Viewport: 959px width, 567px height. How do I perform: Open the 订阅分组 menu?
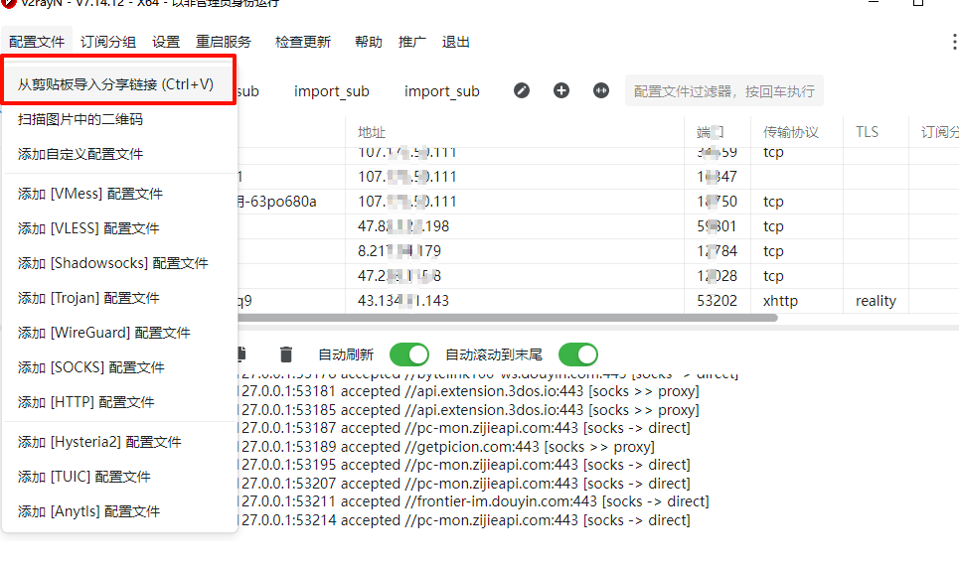point(107,42)
